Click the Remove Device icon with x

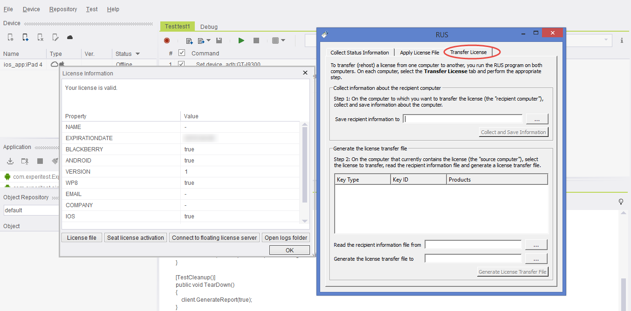point(41,37)
